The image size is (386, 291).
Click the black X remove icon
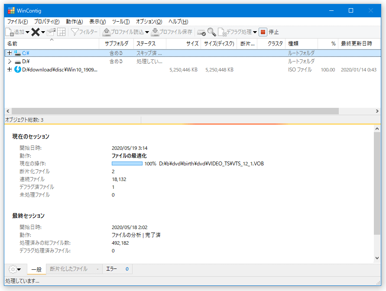point(36,32)
